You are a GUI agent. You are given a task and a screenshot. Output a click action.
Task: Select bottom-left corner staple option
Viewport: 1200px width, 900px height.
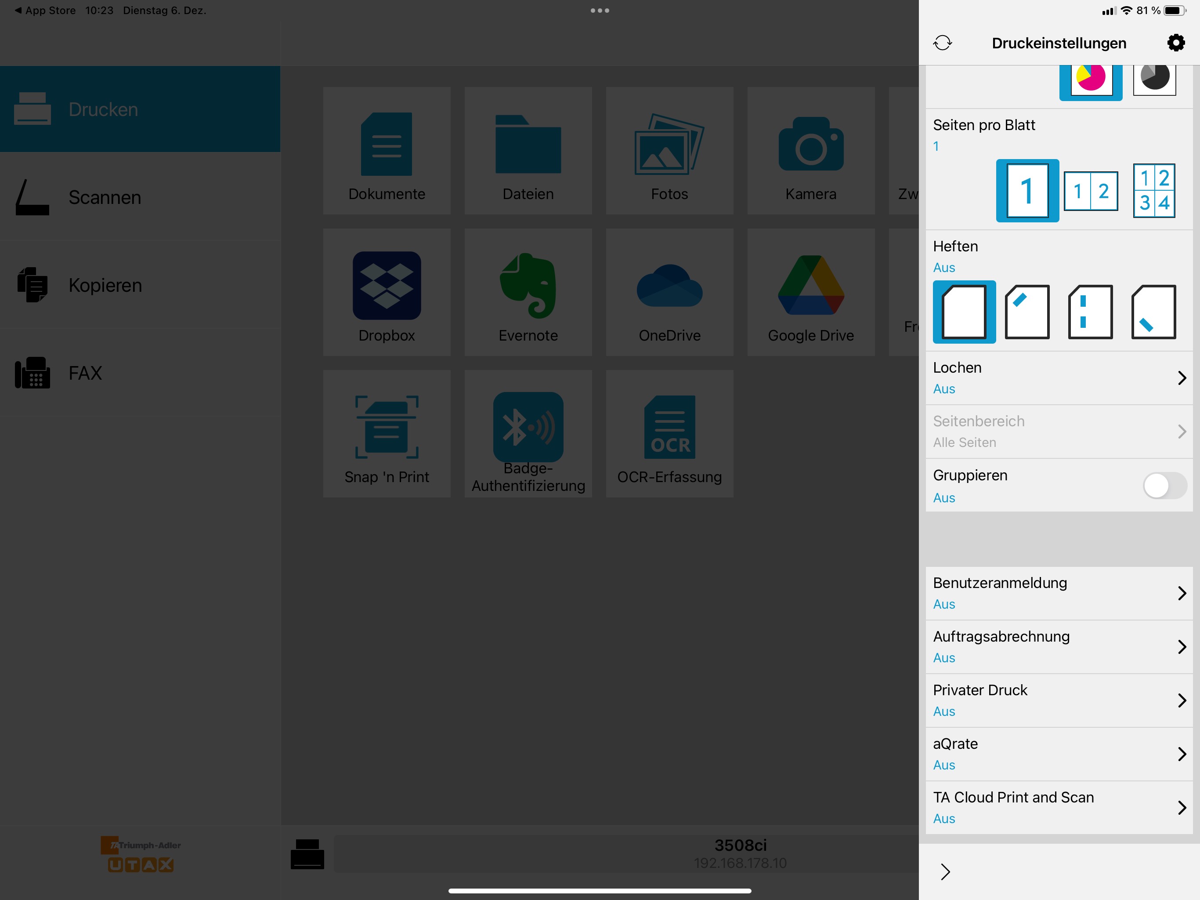coord(1154,312)
